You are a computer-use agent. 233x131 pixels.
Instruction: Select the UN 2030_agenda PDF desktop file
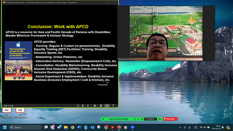20,113
